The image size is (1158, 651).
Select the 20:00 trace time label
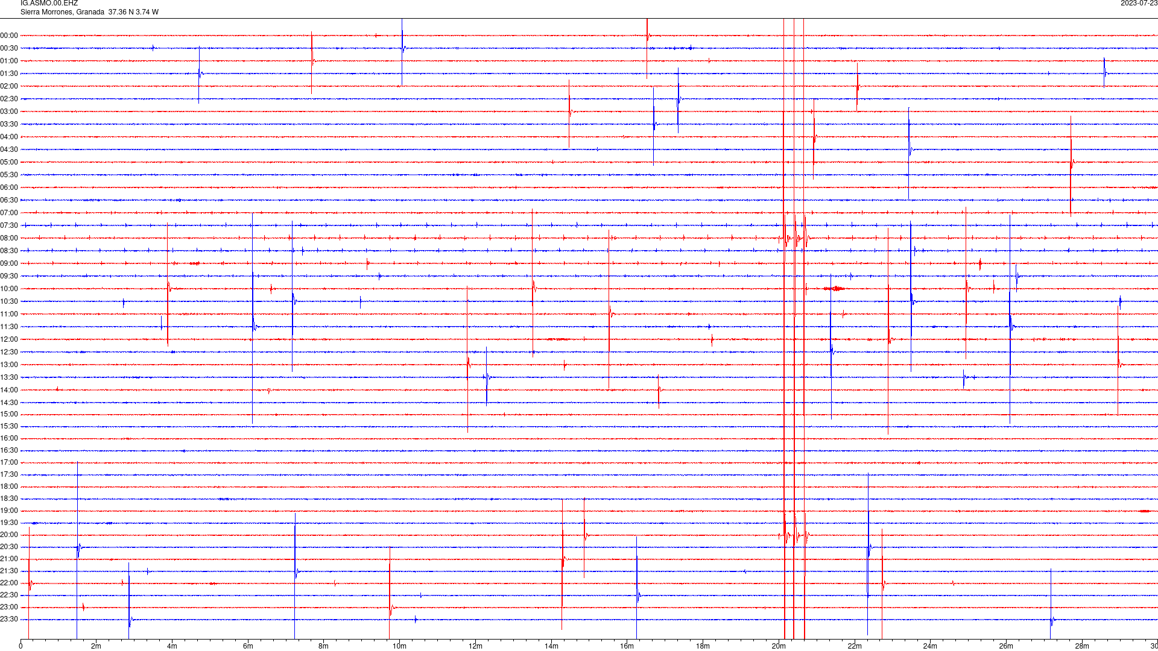pyautogui.click(x=9, y=535)
